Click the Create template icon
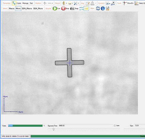Image resolution: width=145 pixels, height=139 pixels. pyautogui.click(x=14, y=3)
